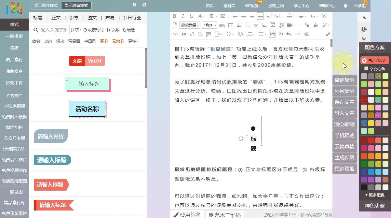
Task: Toggle justify text alignment
Action: (x=260, y=16)
